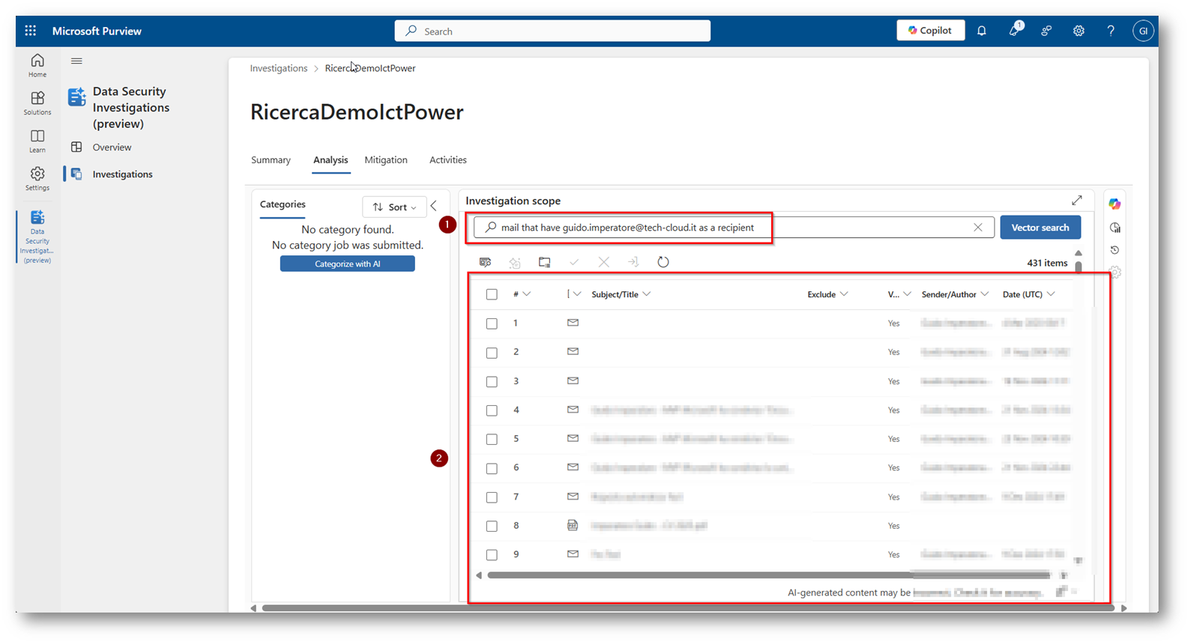Tick the select-all header checkbox
This screenshot has width=1190, height=644.
click(492, 294)
